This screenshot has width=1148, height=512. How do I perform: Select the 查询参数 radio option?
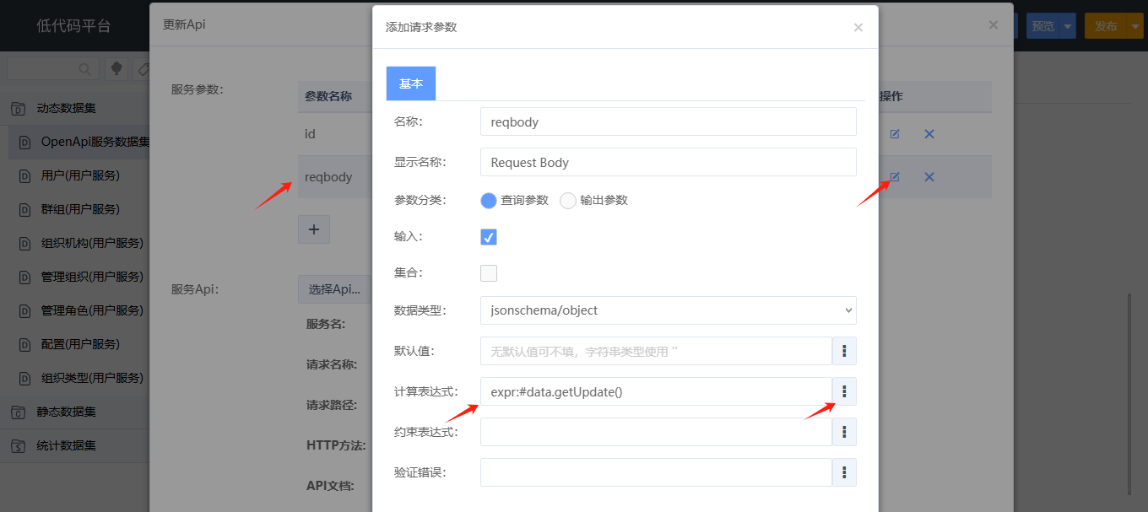(489, 201)
